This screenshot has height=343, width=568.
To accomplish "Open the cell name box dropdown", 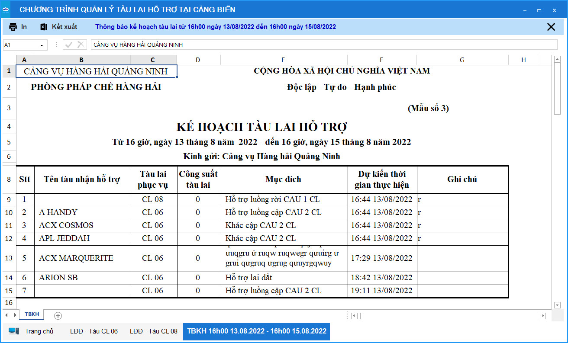I will coord(42,45).
